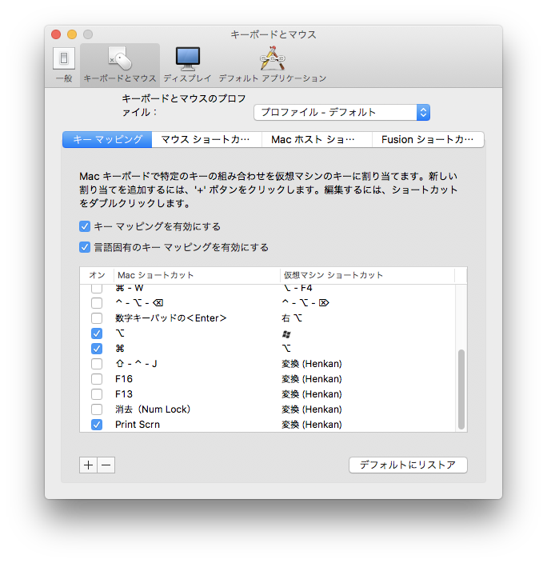Select the F13 shortcut text

[x=124, y=394]
